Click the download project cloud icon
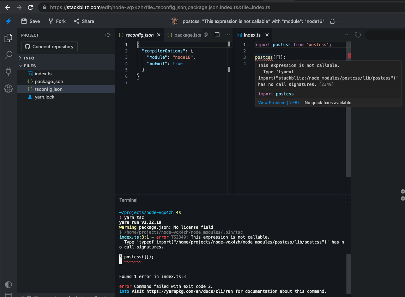This screenshot has width=405, height=297. [x=108, y=35]
